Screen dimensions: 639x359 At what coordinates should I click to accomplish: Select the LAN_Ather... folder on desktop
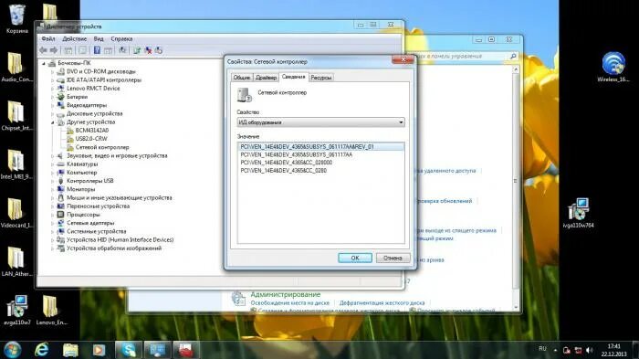pos(16,261)
